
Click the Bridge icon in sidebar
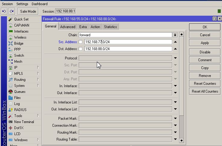pos(11,43)
